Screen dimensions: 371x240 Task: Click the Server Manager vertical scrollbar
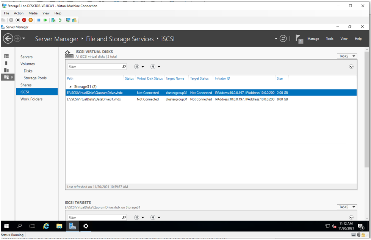click(x=367, y=109)
